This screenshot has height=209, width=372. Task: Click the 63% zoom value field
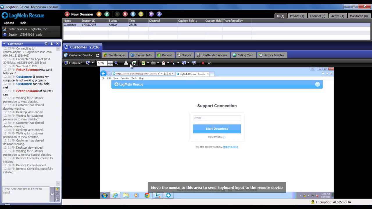102,63
